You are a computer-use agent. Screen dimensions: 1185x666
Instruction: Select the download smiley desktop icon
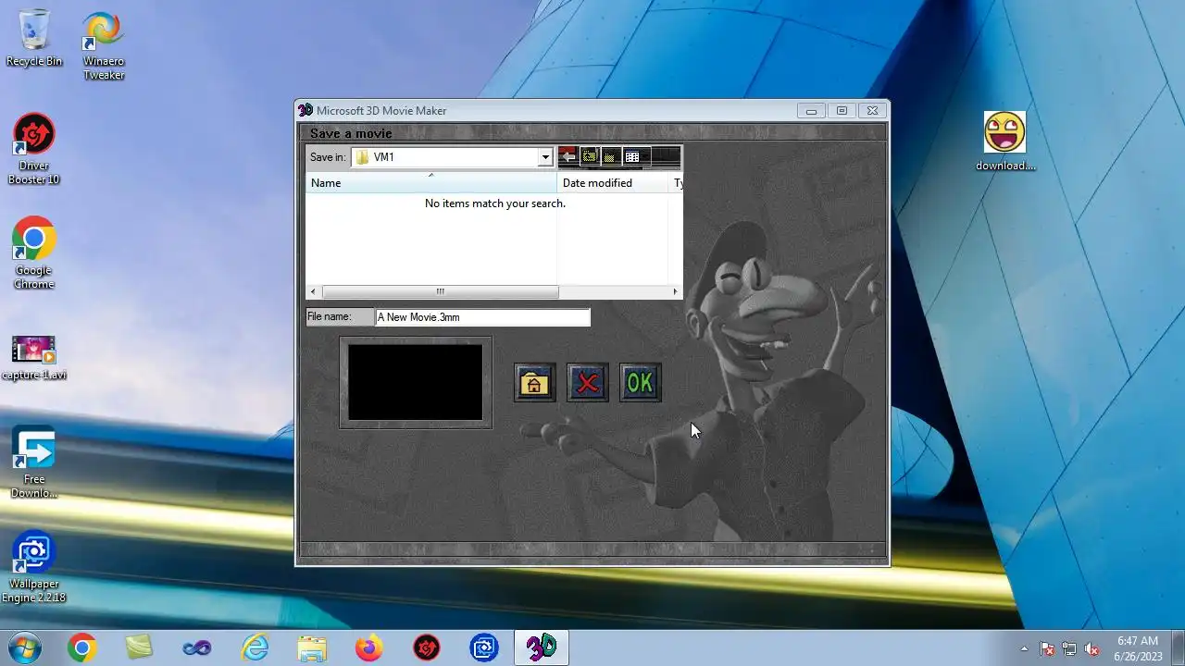point(1005,142)
